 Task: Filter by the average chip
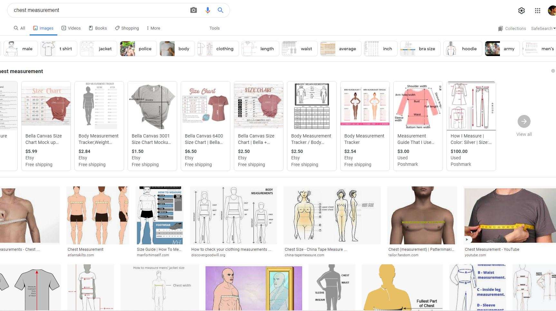pos(340,49)
